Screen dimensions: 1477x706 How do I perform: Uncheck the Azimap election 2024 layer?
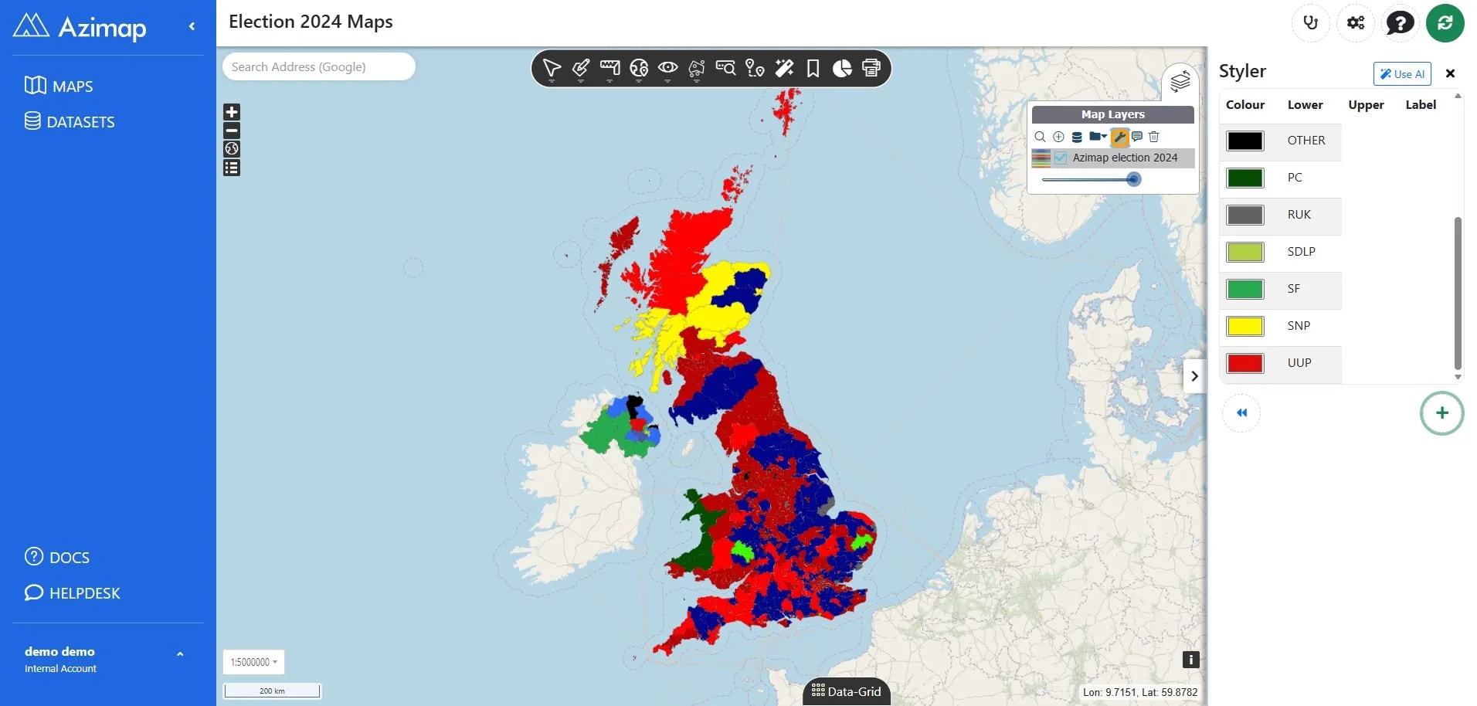1061,158
